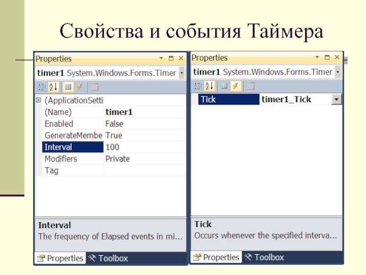Image resolution: width=366 pixels, height=275 pixels.
Task: Expand the ApplicationSettings tree node
Action: 38,100
